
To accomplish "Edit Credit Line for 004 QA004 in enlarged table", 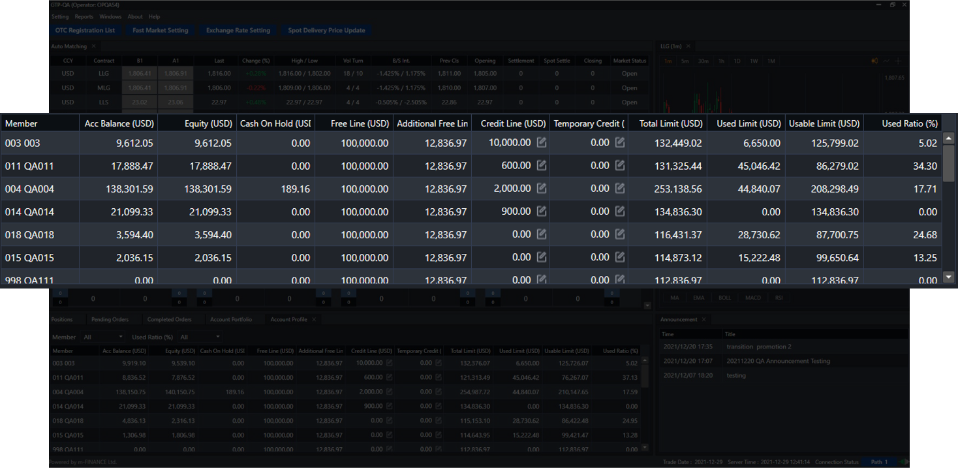I will [x=541, y=189].
